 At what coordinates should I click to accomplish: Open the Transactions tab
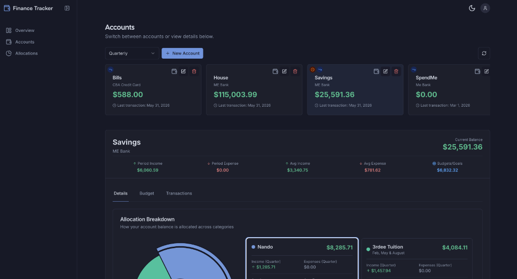[x=179, y=194]
